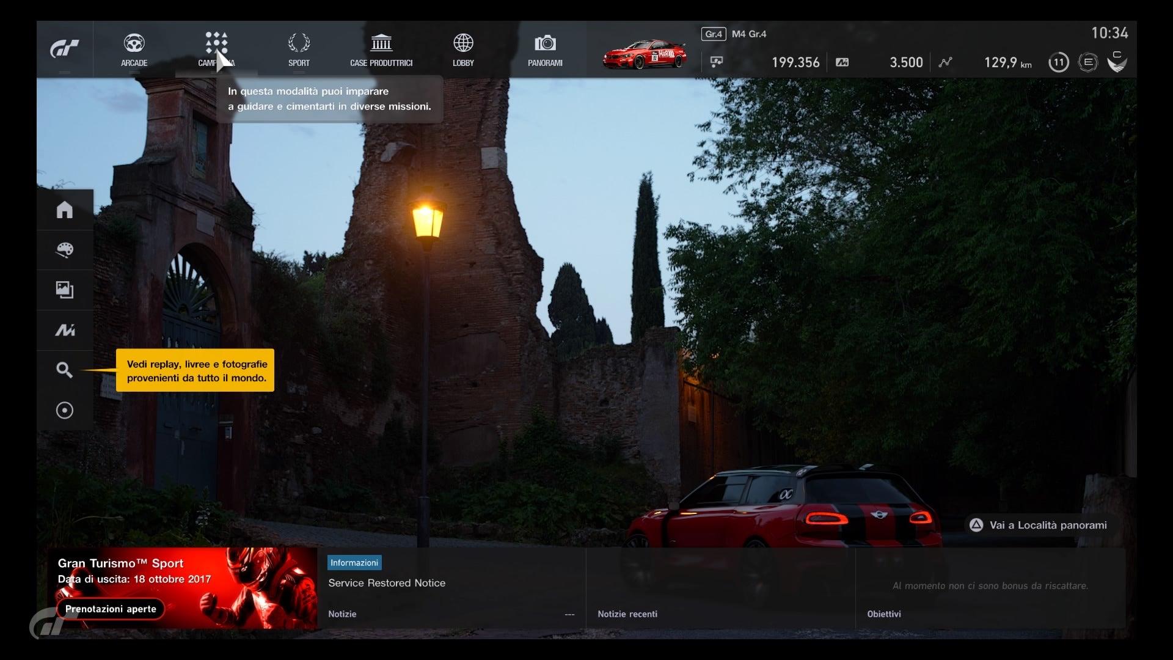Open the Notizie panel label
Viewport: 1173px width, 660px height.
tap(342, 614)
